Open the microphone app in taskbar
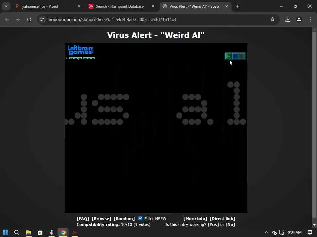Viewport: 317px width, 237px height. [x=52, y=232]
